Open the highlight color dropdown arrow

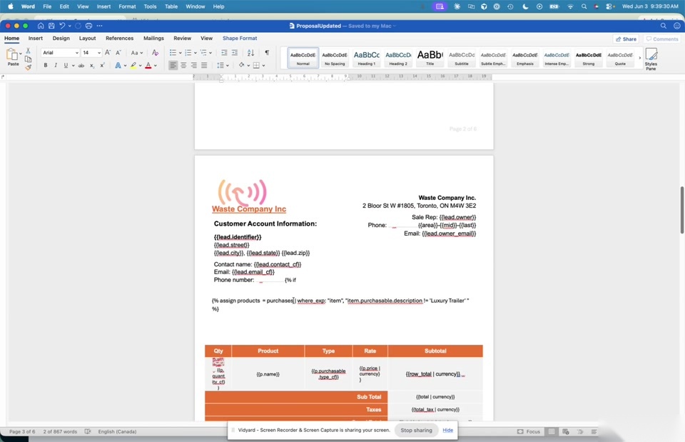pos(141,66)
